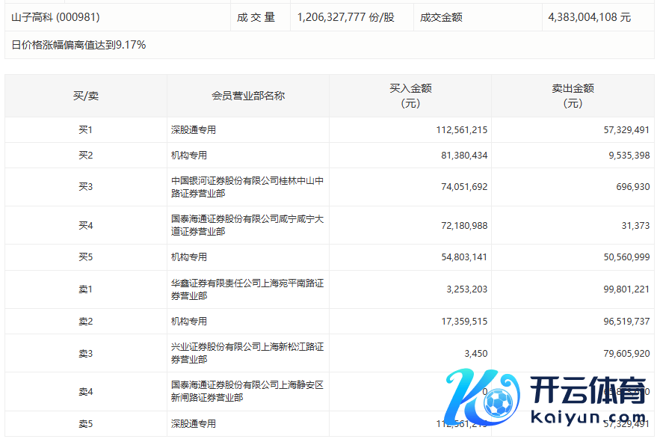The width and height of the screenshot is (657, 442).
Task: Click the 成交量 label cell
Action: click(256, 16)
